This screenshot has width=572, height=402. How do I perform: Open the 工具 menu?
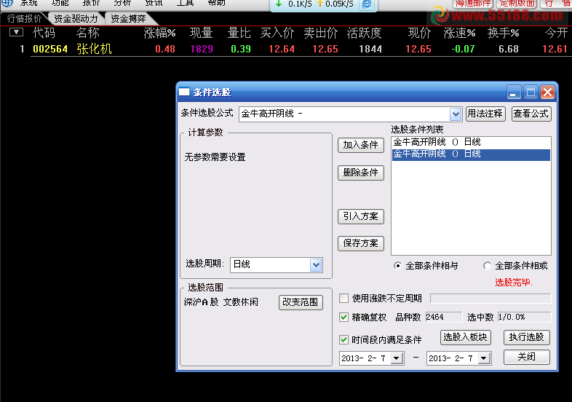[185, 4]
